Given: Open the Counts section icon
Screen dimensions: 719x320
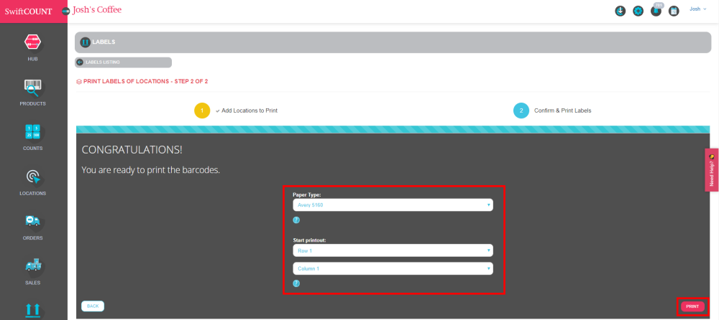Looking at the screenshot, I should [x=32, y=132].
